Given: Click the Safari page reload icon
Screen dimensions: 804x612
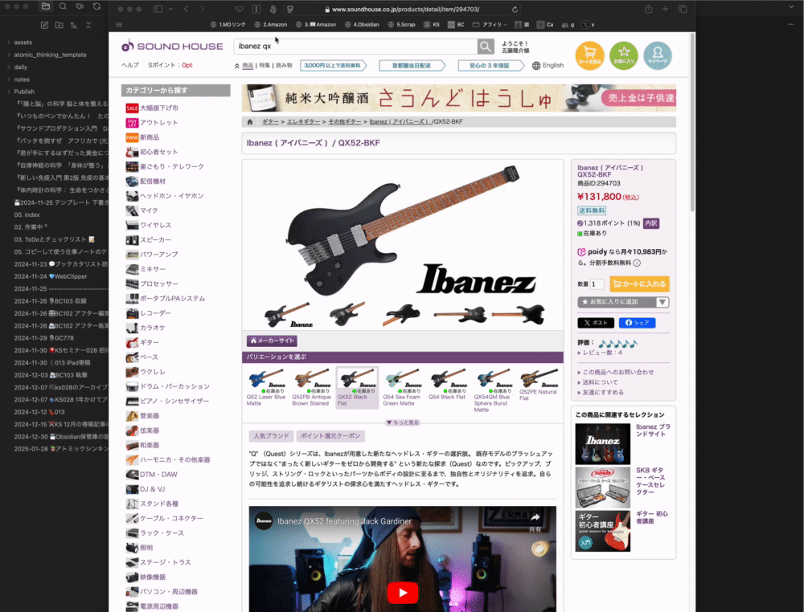Looking at the screenshot, I should tap(515, 9).
